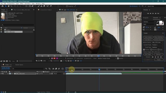Click the Track Motion button
This screenshot has width=166, height=93.
[x=148, y=40]
